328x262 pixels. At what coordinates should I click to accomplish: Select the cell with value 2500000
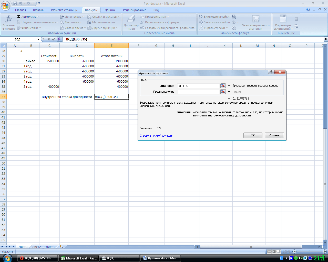pos(49,61)
